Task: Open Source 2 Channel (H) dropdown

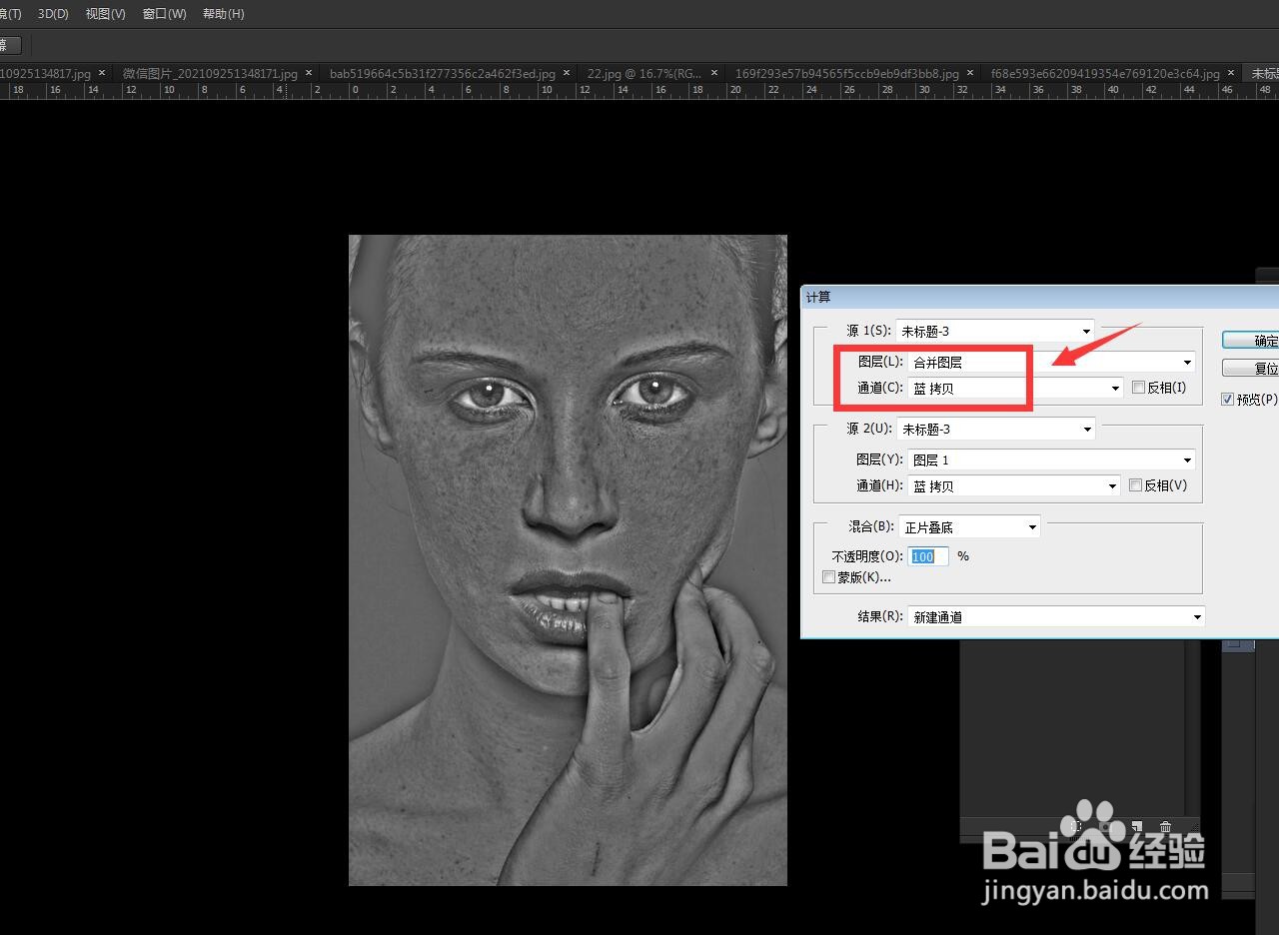Action: 1013,485
